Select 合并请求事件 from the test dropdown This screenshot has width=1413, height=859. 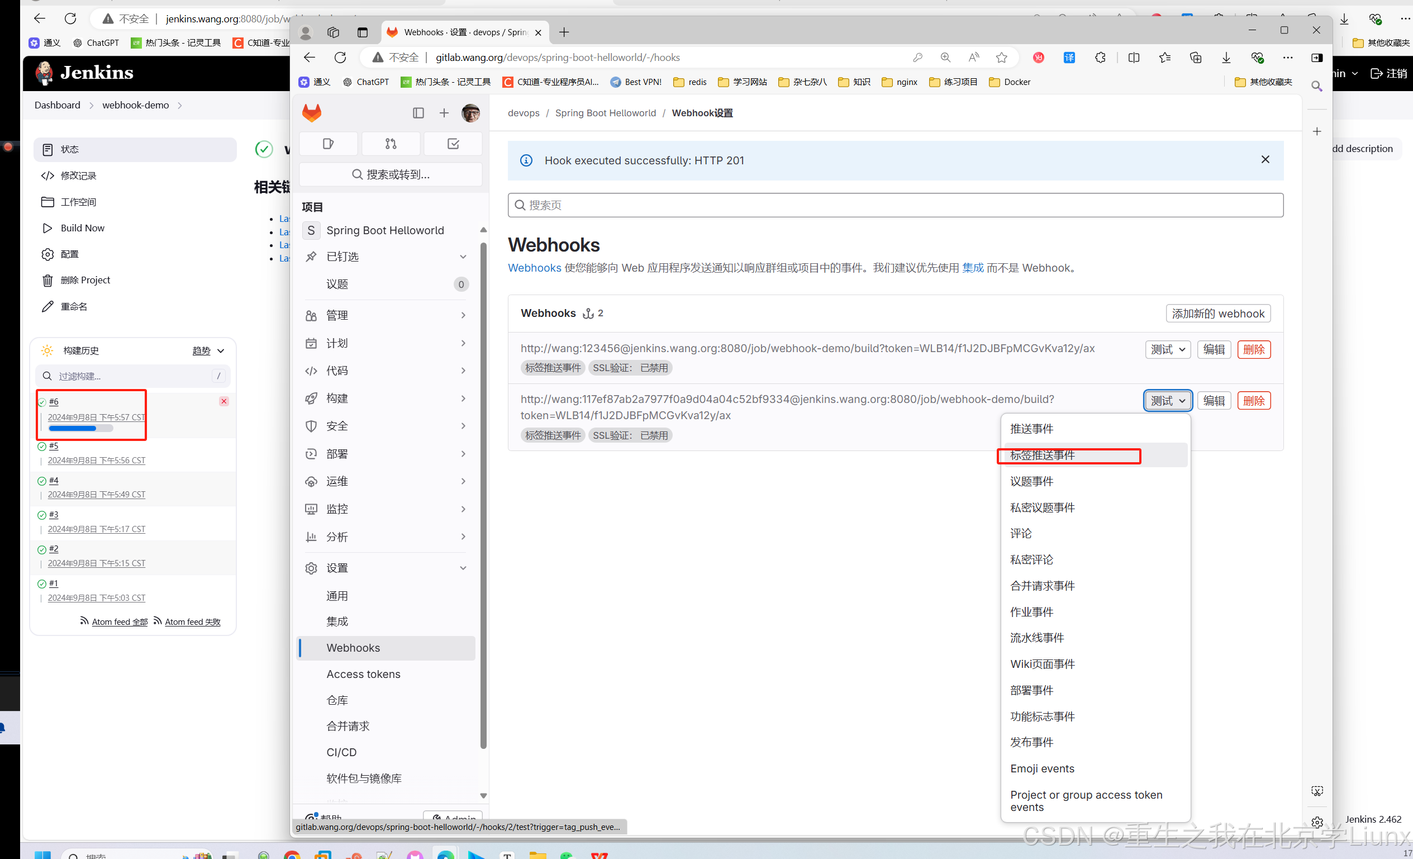click(x=1095, y=585)
